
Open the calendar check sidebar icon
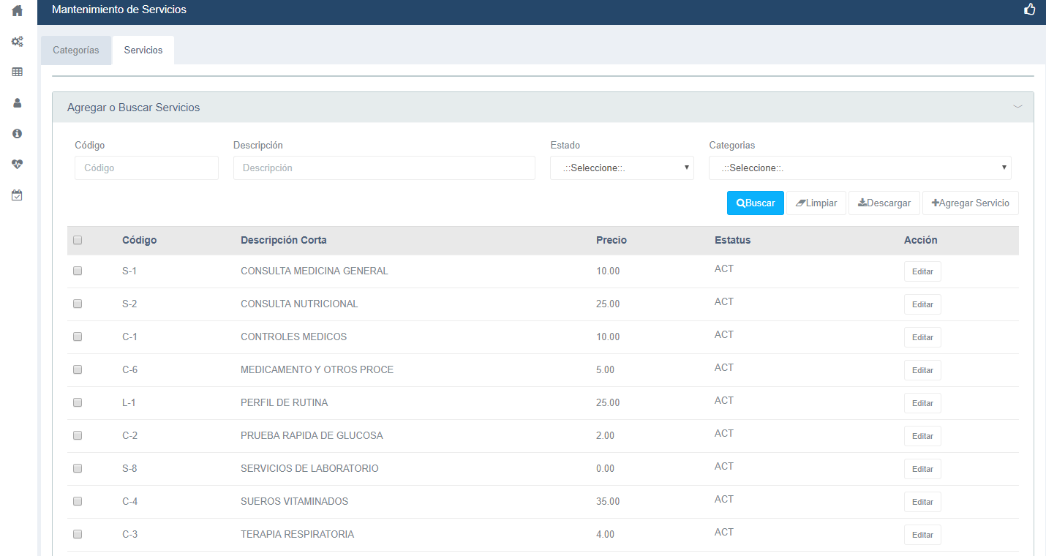click(18, 195)
